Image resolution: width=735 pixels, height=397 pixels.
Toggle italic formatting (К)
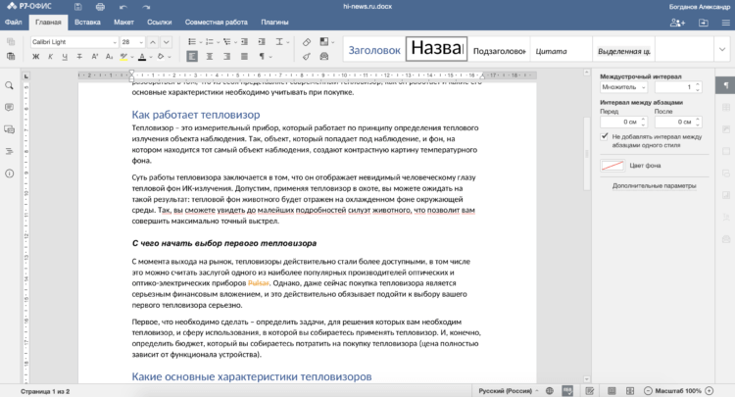point(50,57)
